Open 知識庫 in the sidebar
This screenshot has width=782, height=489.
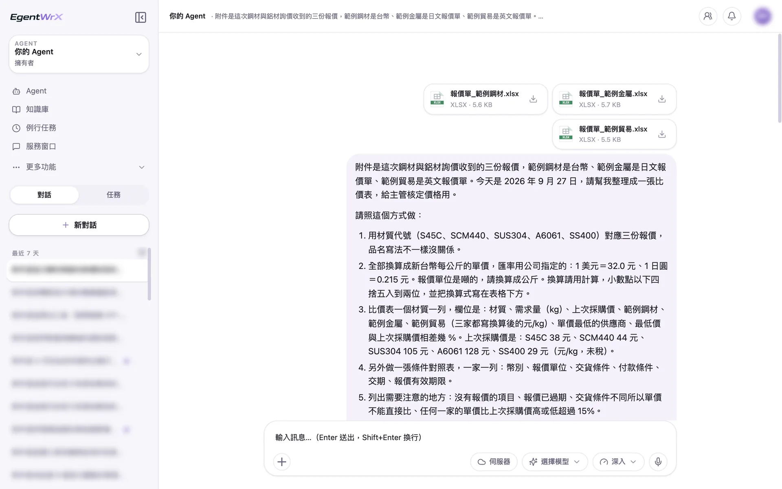[79, 109]
